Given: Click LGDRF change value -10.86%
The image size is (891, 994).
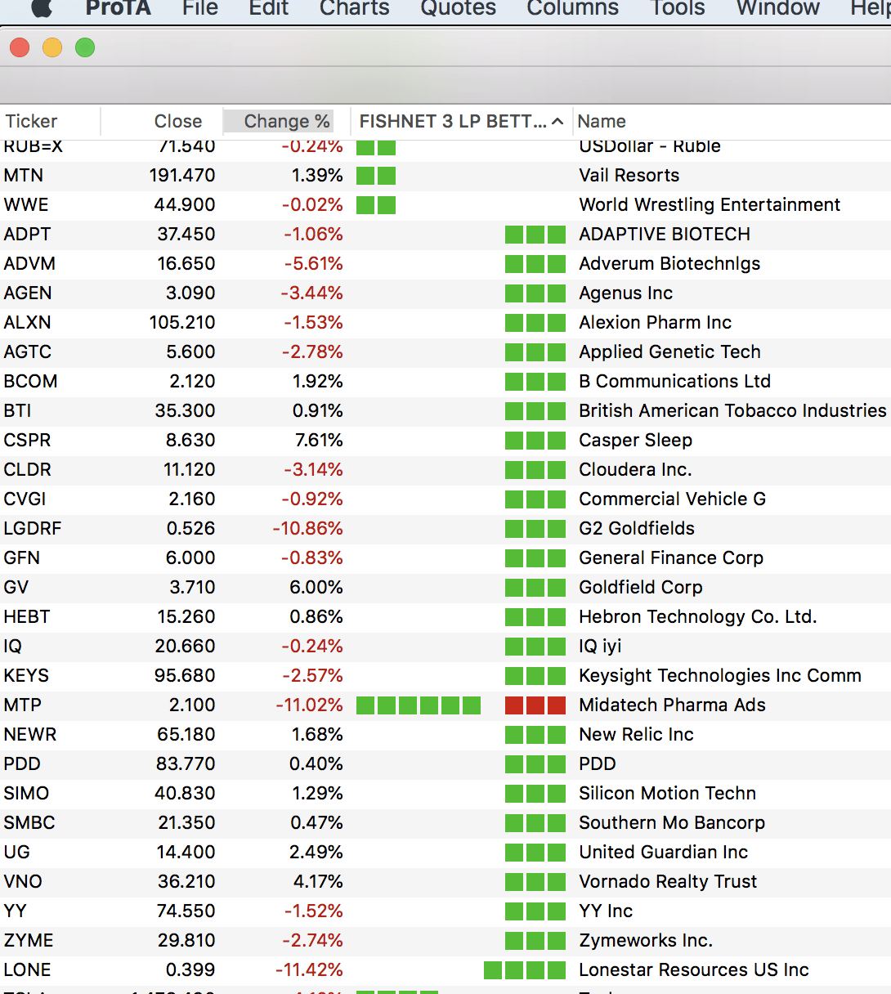Looking at the screenshot, I should coord(307,528).
